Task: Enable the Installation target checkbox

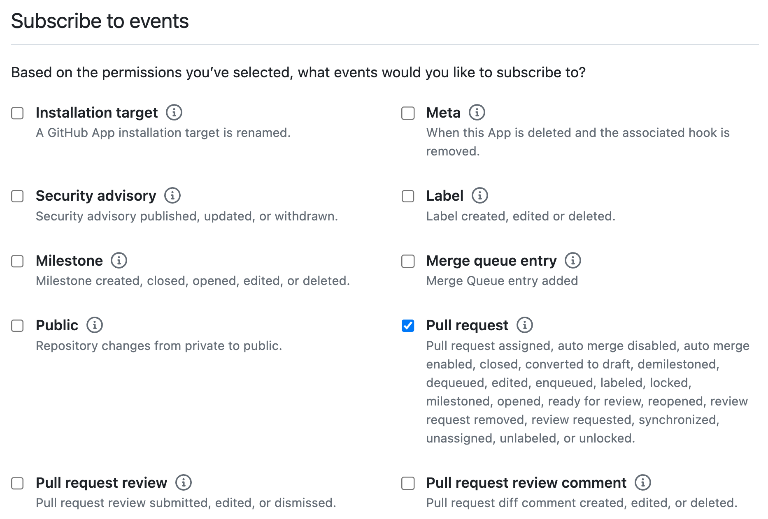Action: [17, 113]
